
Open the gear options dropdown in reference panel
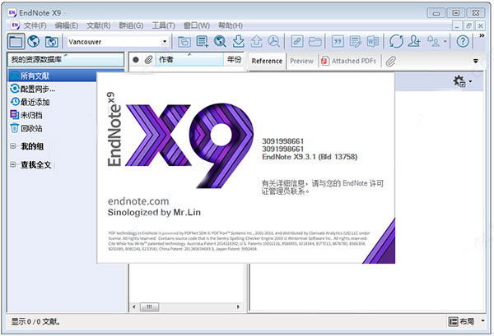[x=462, y=82]
